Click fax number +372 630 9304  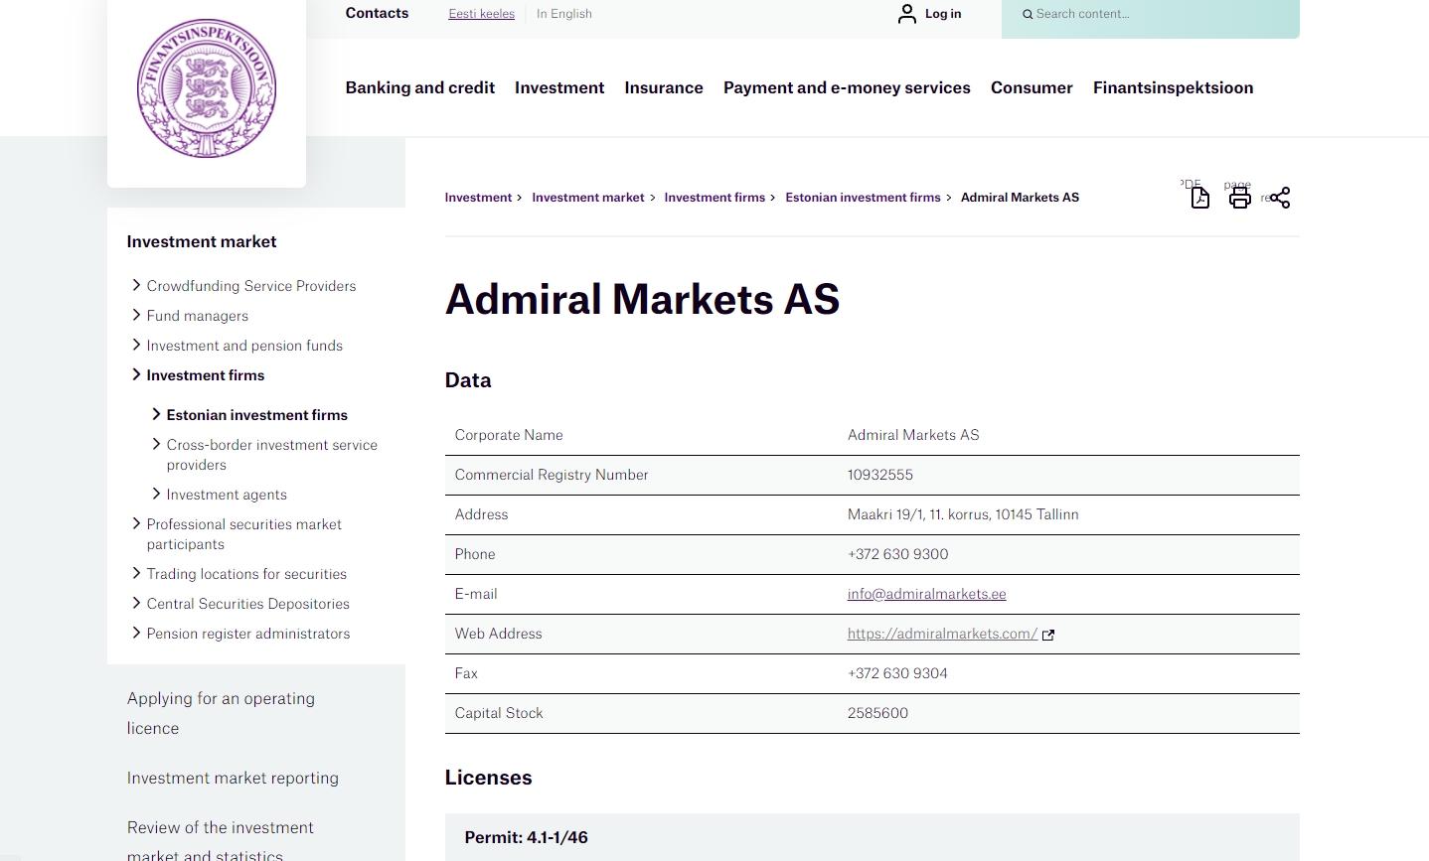click(x=897, y=673)
